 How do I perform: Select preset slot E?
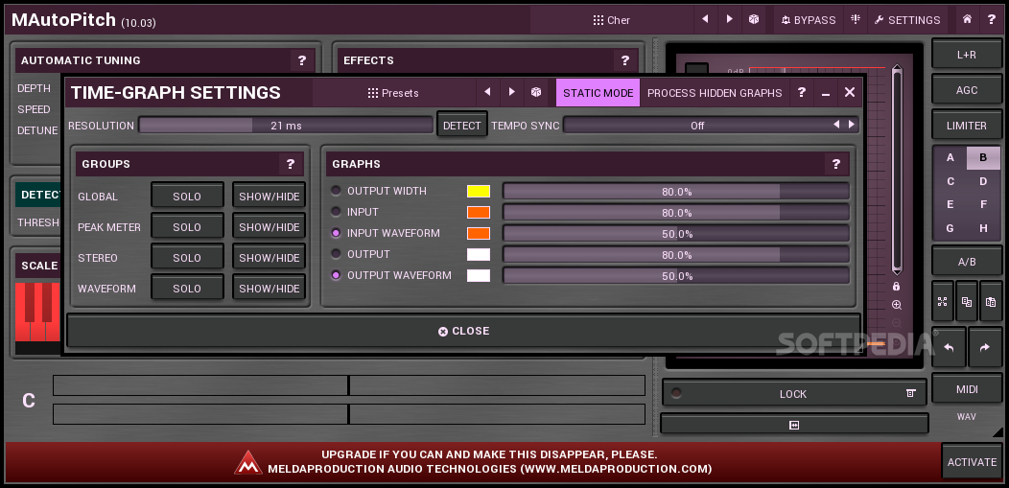(950, 204)
